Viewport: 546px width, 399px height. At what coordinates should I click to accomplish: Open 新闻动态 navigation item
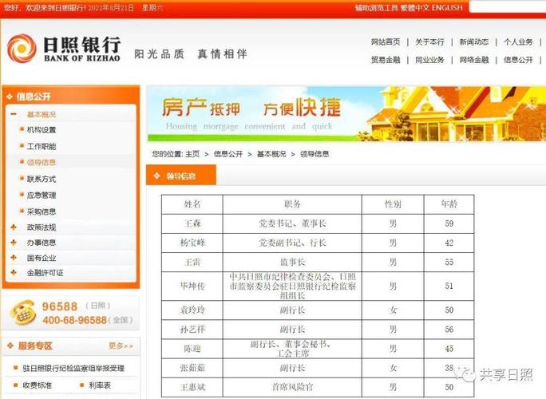[x=474, y=42]
